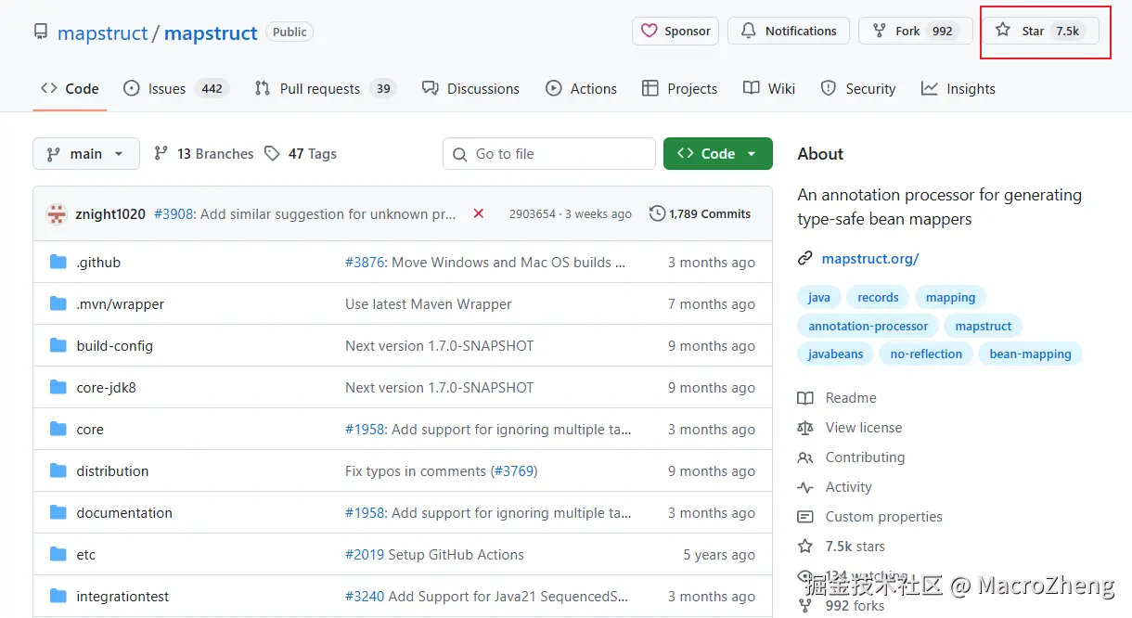
Task: Click the Sponsor heart button
Action: tap(676, 31)
